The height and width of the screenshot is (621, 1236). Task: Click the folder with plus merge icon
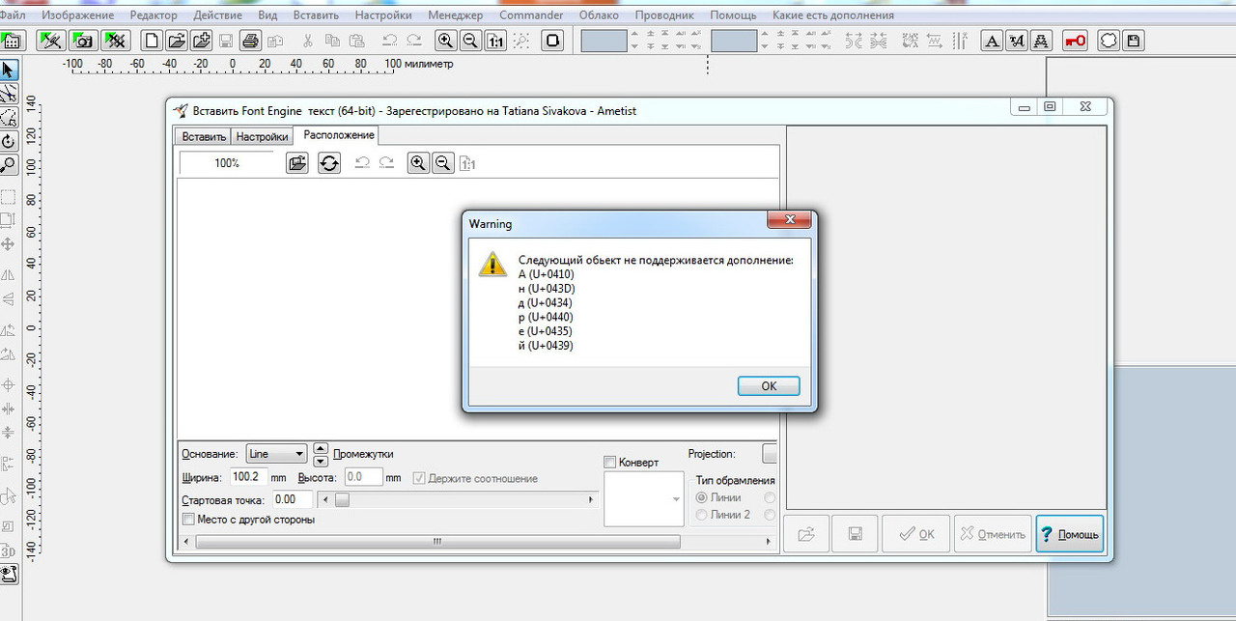pyautogui.click(x=201, y=41)
